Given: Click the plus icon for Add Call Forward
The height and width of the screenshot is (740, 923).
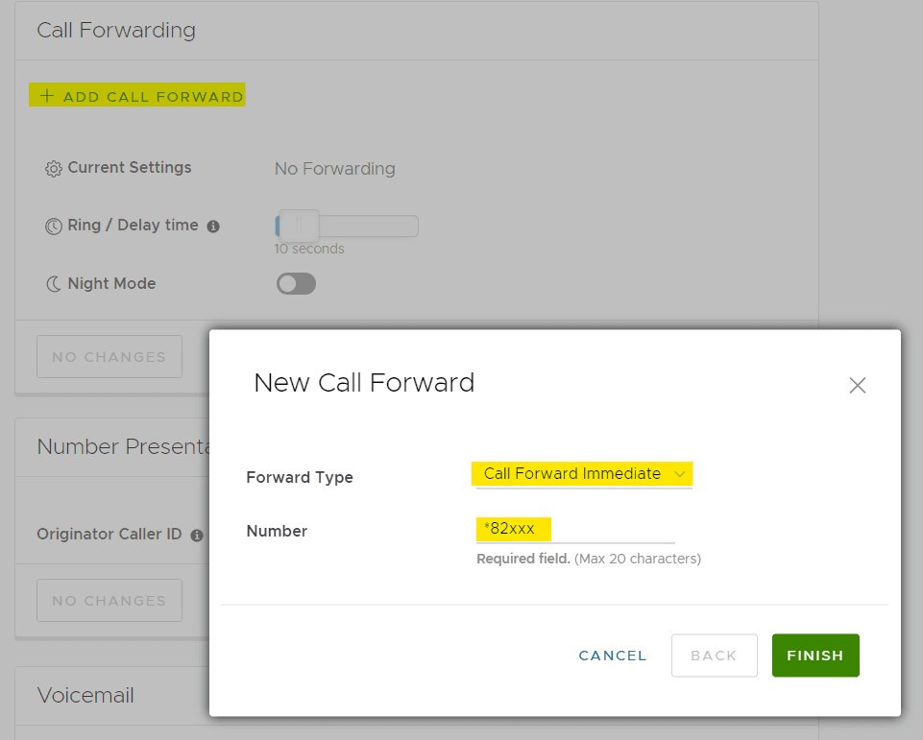Looking at the screenshot, I should pos(46,96).
